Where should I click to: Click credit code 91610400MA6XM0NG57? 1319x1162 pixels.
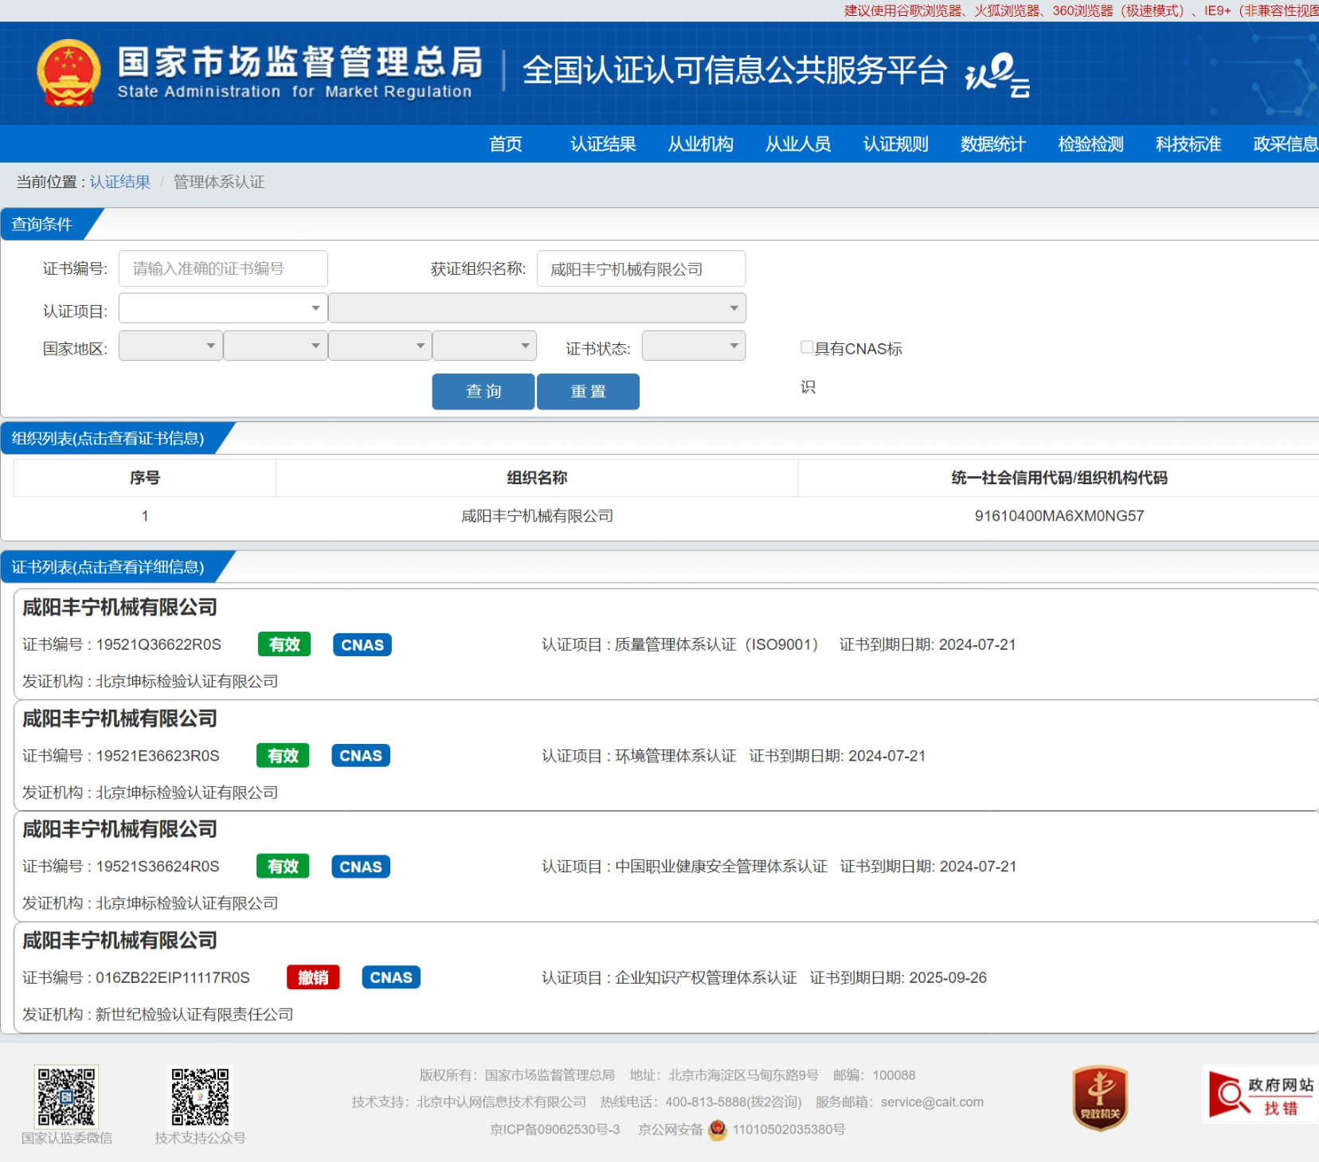(1059, 516)
